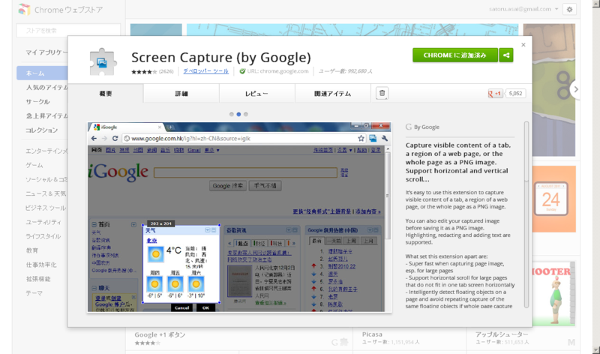
Task: Click the apple shooter game thumbnail
Action: point(553,293)
